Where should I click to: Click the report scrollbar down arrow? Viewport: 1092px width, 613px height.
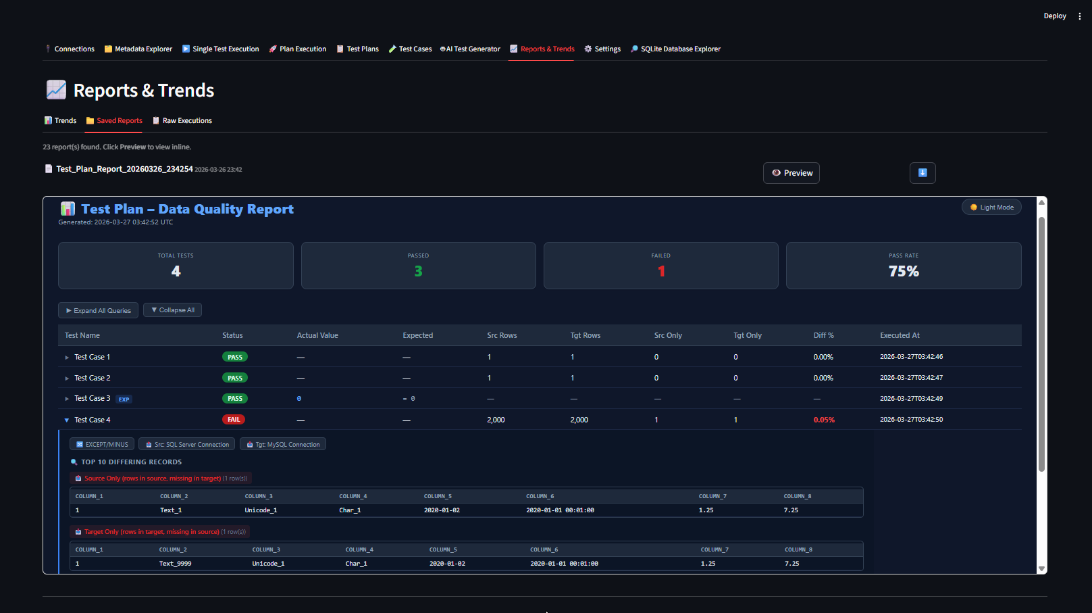coord(1042,569)
